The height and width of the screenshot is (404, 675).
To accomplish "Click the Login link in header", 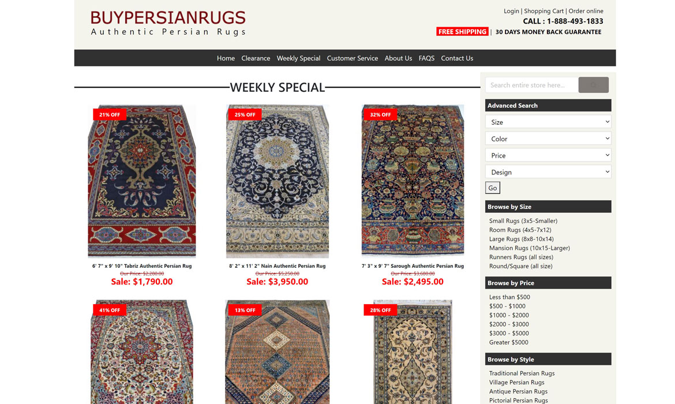I will coord(511,11).
